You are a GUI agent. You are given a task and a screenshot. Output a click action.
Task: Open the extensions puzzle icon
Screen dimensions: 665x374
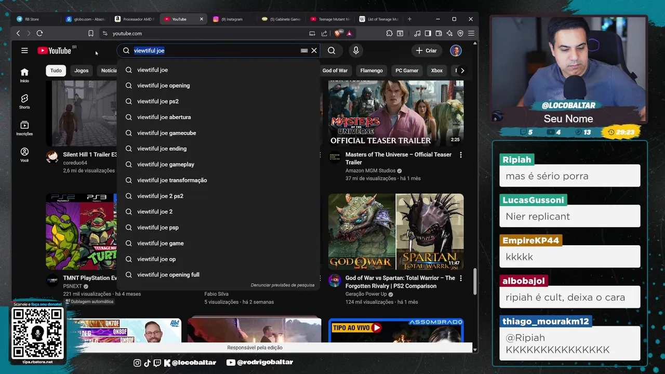tap(390, 33)
